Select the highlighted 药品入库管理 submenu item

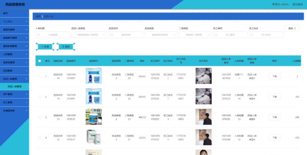pos(14,86)
